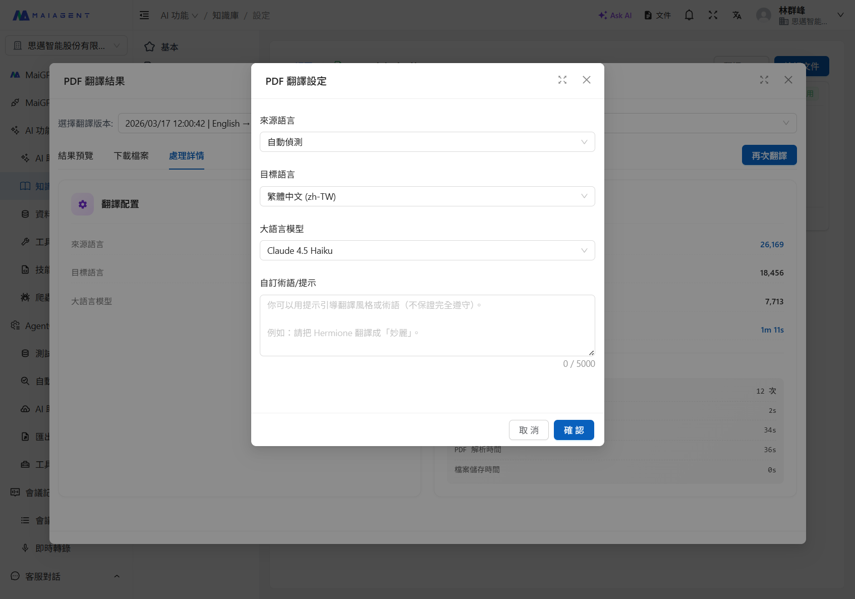Click the 再次翻譯 button
The image size is (855, 599).
[x=769, y=155]
